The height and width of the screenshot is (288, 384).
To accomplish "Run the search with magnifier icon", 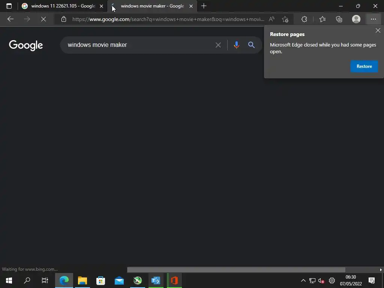I will (x=251, y=45).
